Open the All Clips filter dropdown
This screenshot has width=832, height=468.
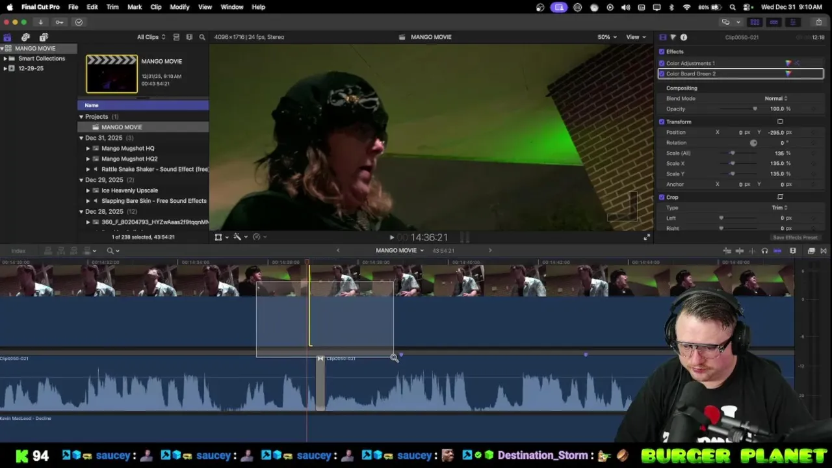[151, 37]
